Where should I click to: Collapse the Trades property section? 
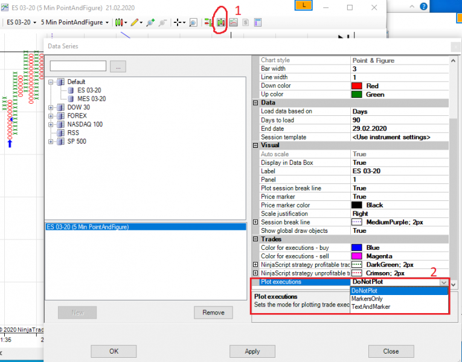tap(255, 239)
